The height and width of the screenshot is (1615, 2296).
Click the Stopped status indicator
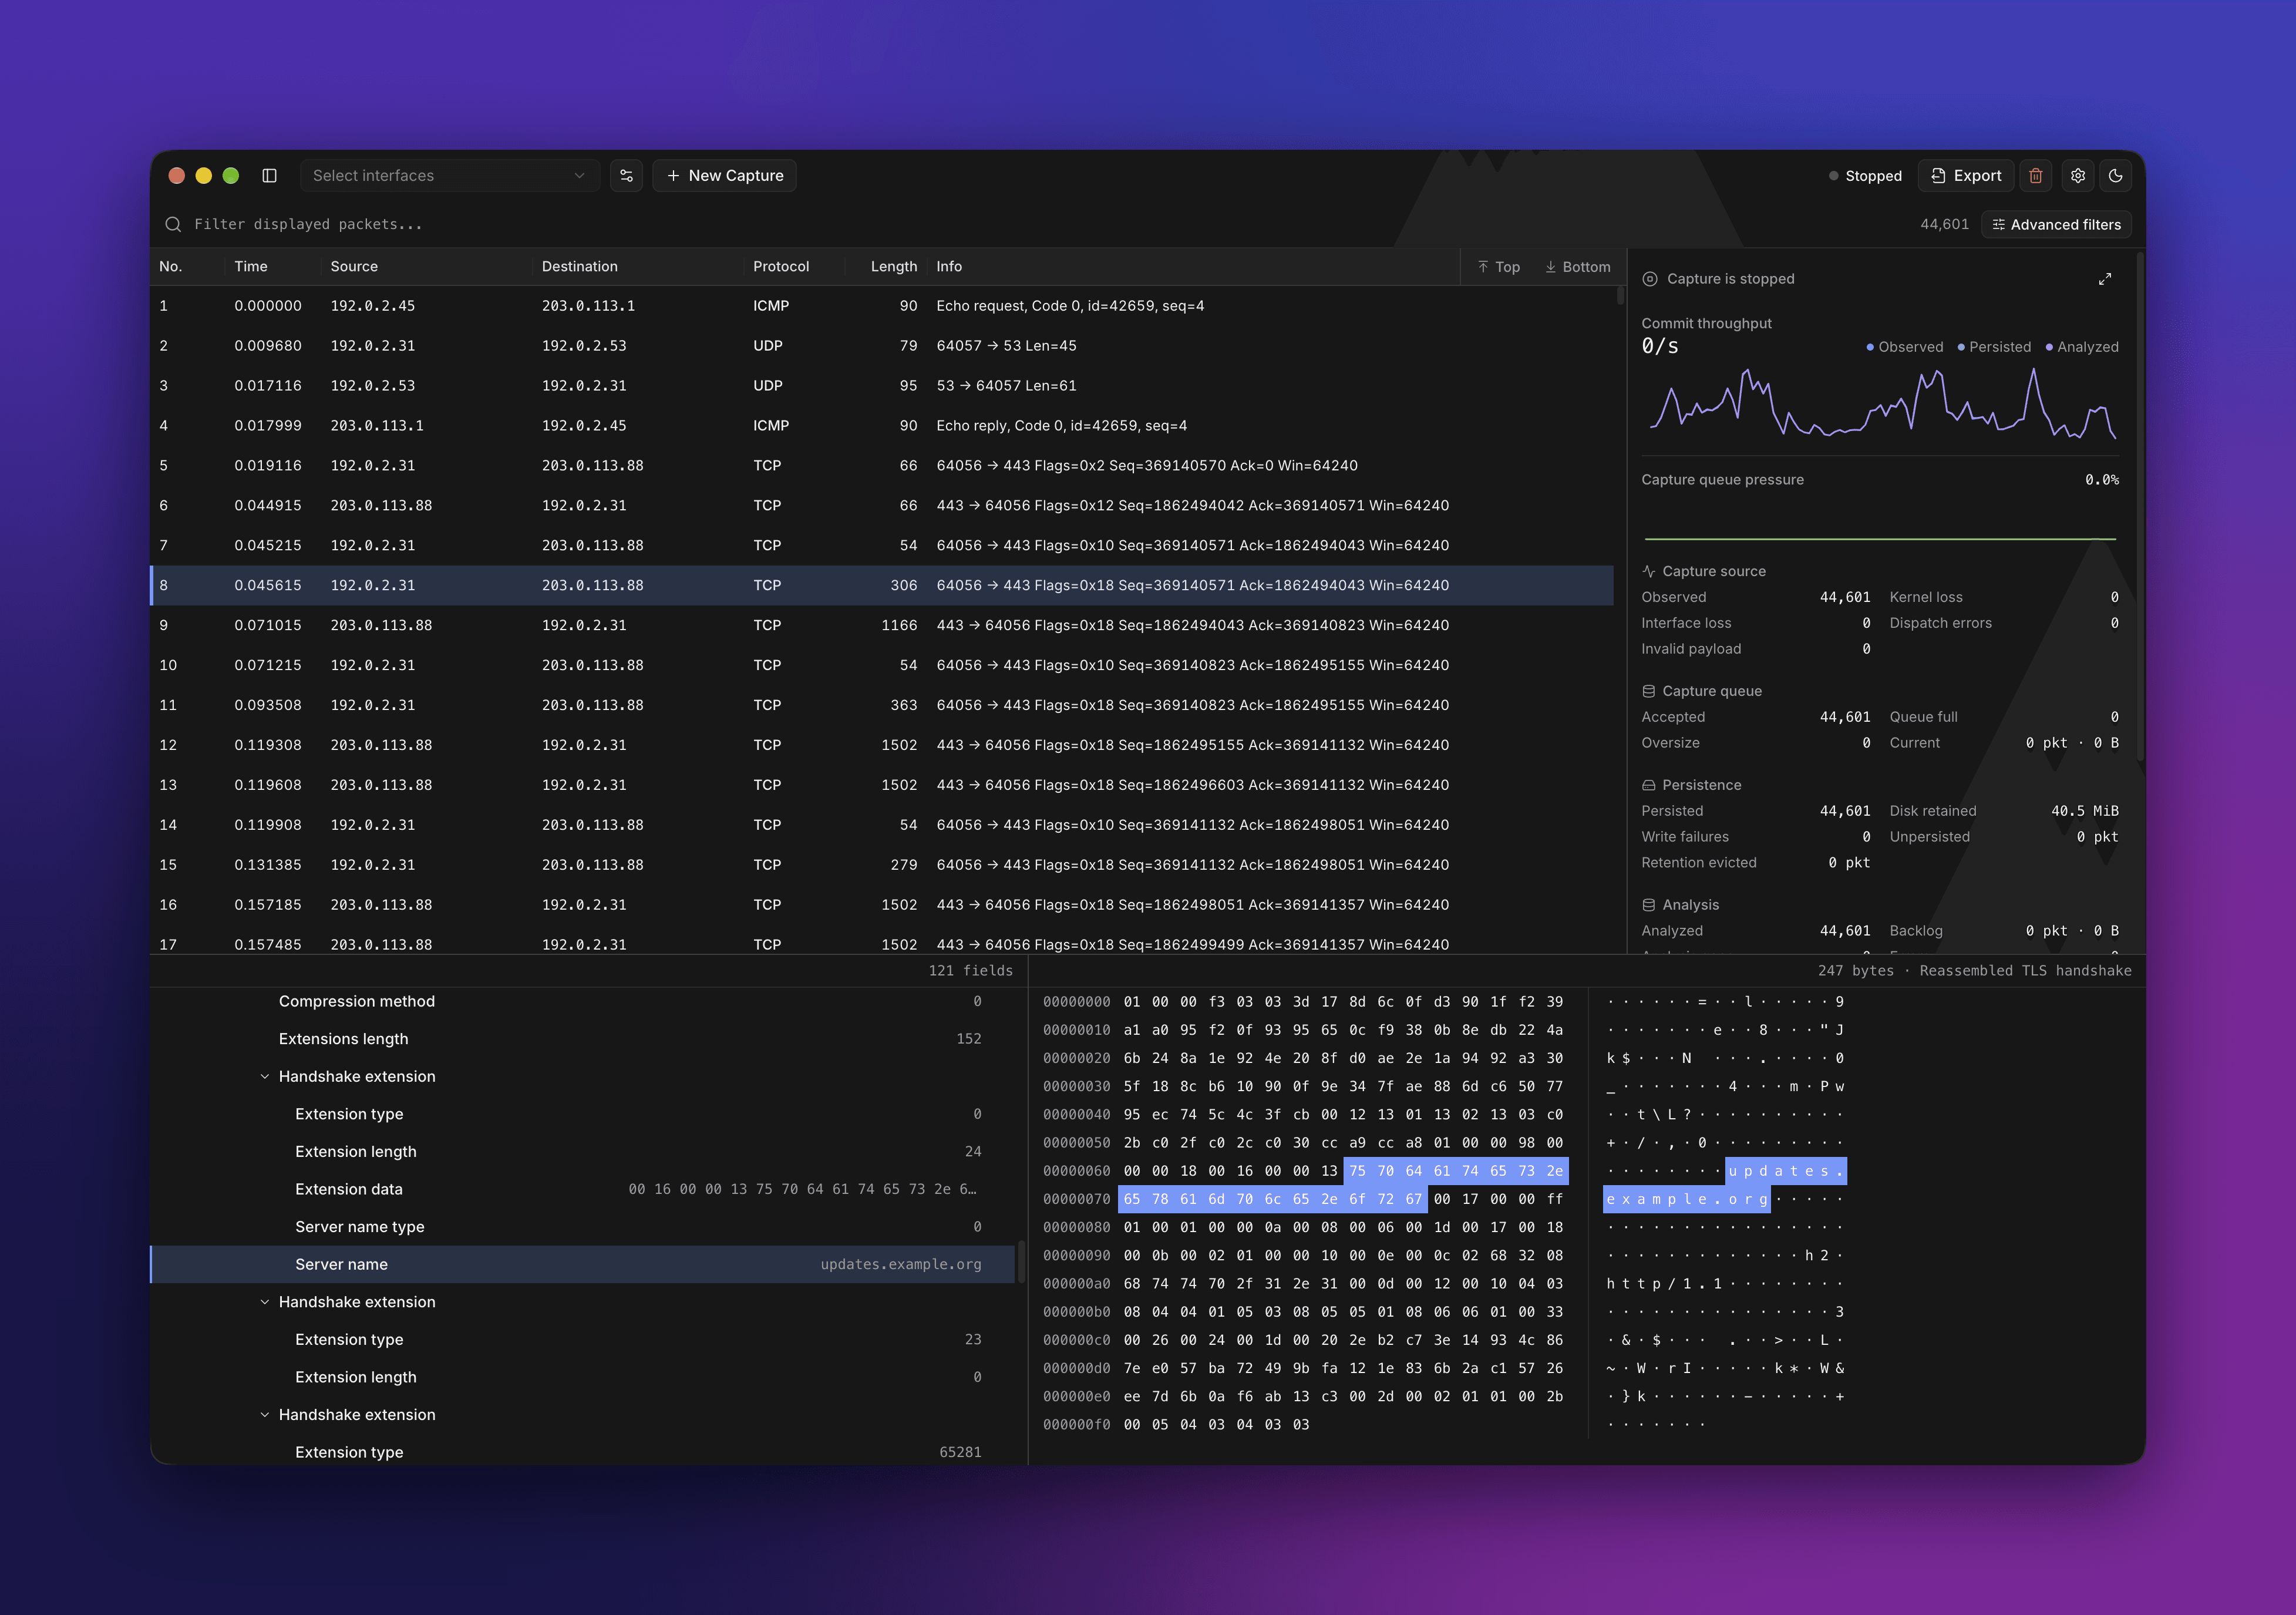(1865, 175)
